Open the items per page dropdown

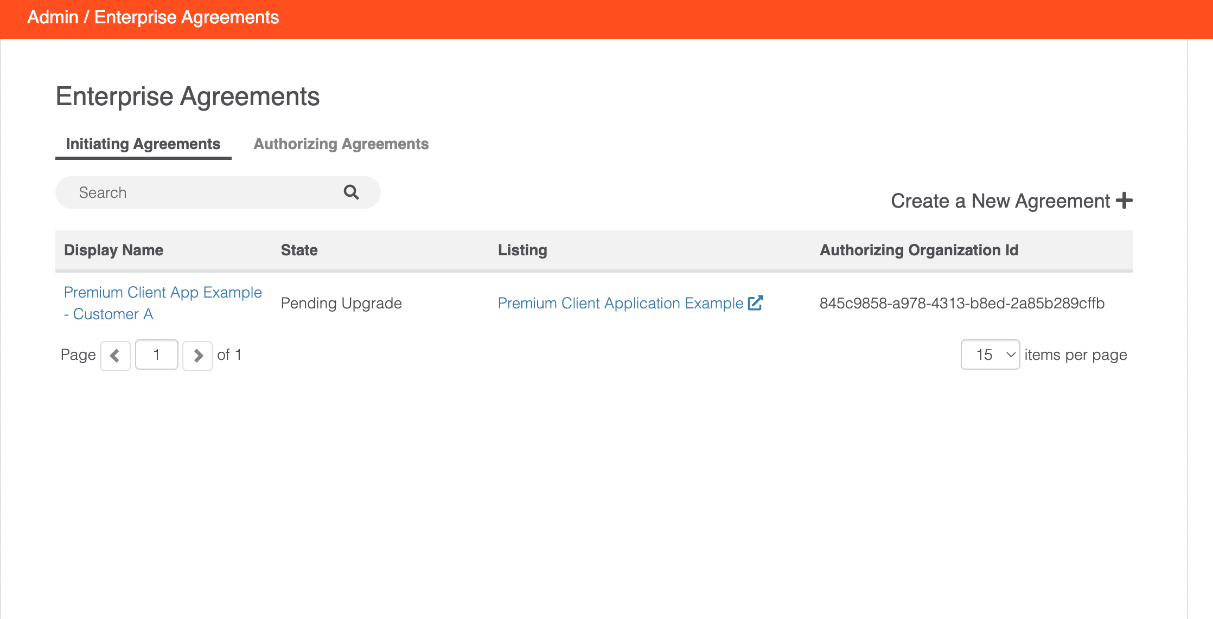pos(990,354)
